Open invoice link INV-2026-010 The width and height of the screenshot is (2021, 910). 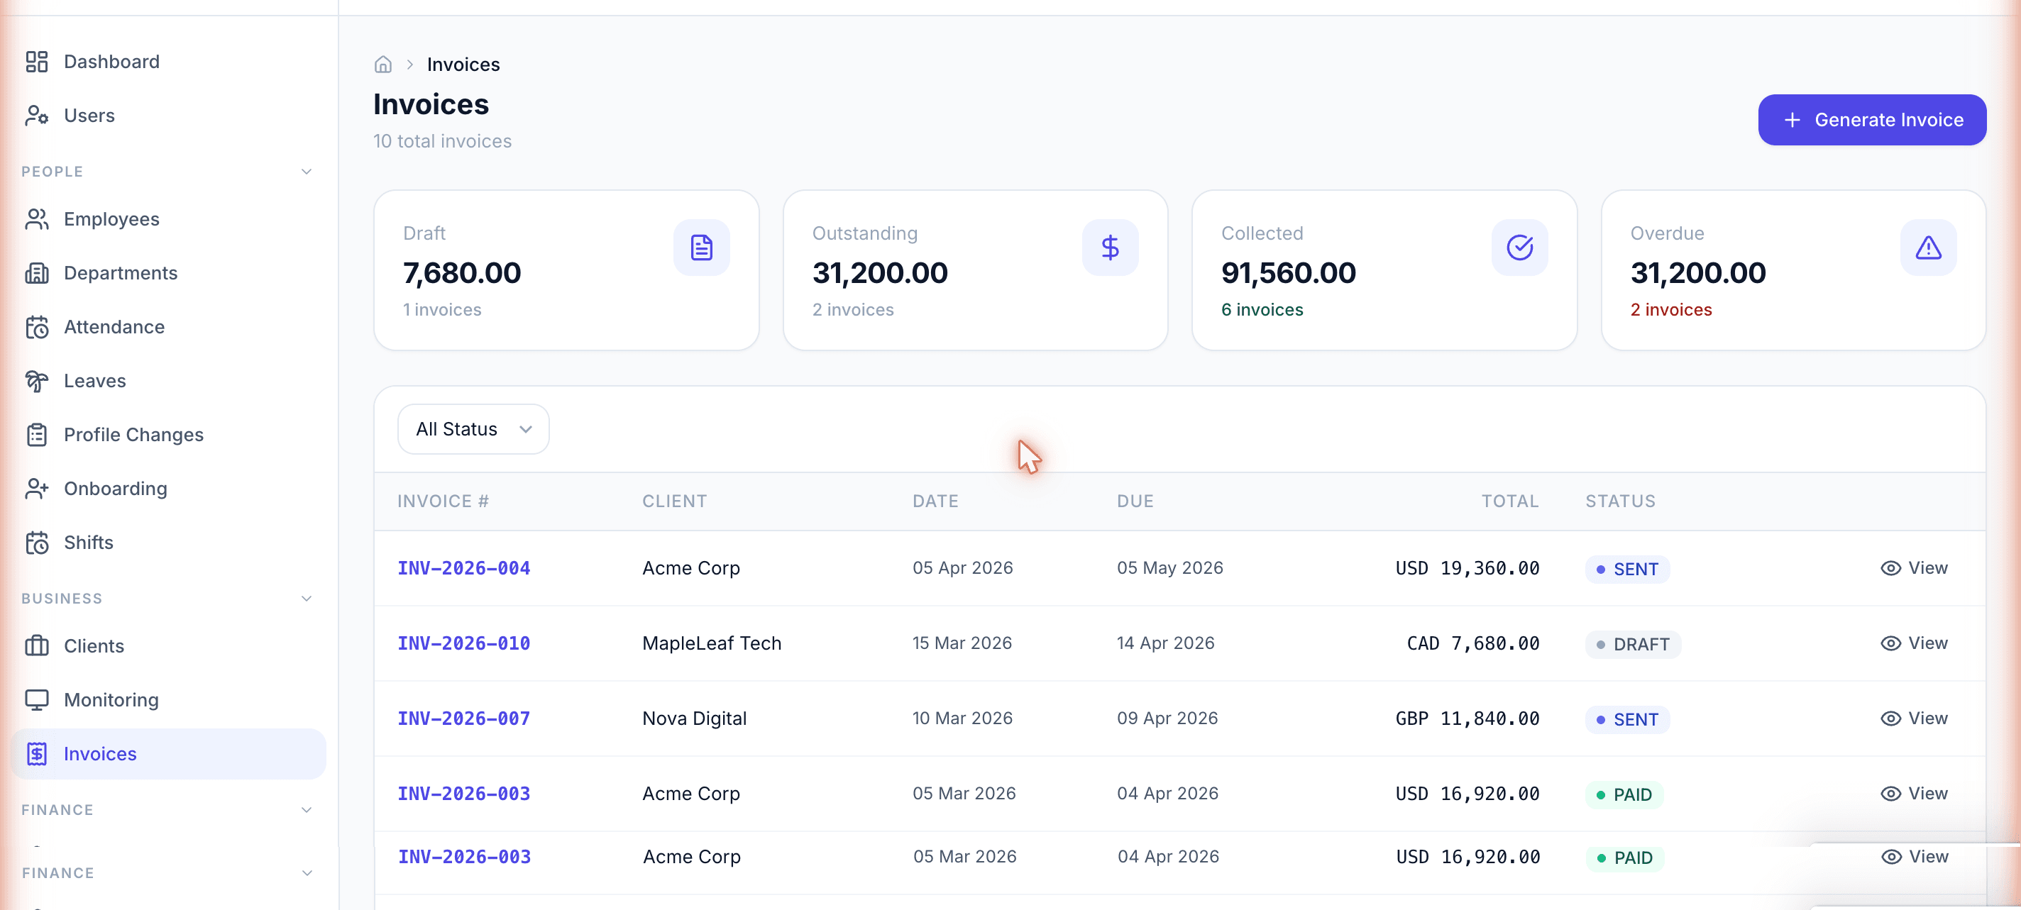click(x=463, y=643)
